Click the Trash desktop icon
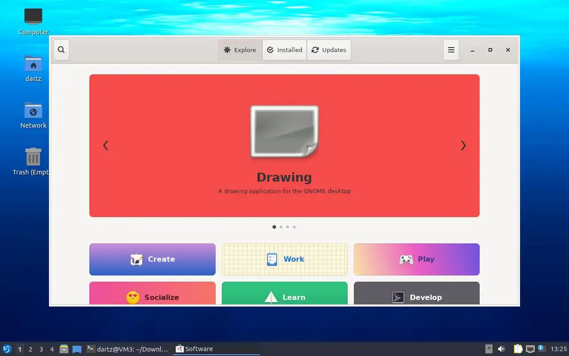569x356 pixels. (33, 157)
